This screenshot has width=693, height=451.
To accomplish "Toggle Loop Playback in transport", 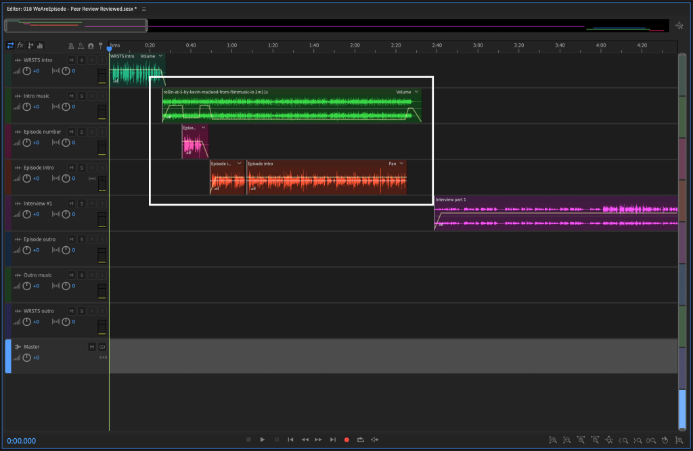I will click(361, 440).
